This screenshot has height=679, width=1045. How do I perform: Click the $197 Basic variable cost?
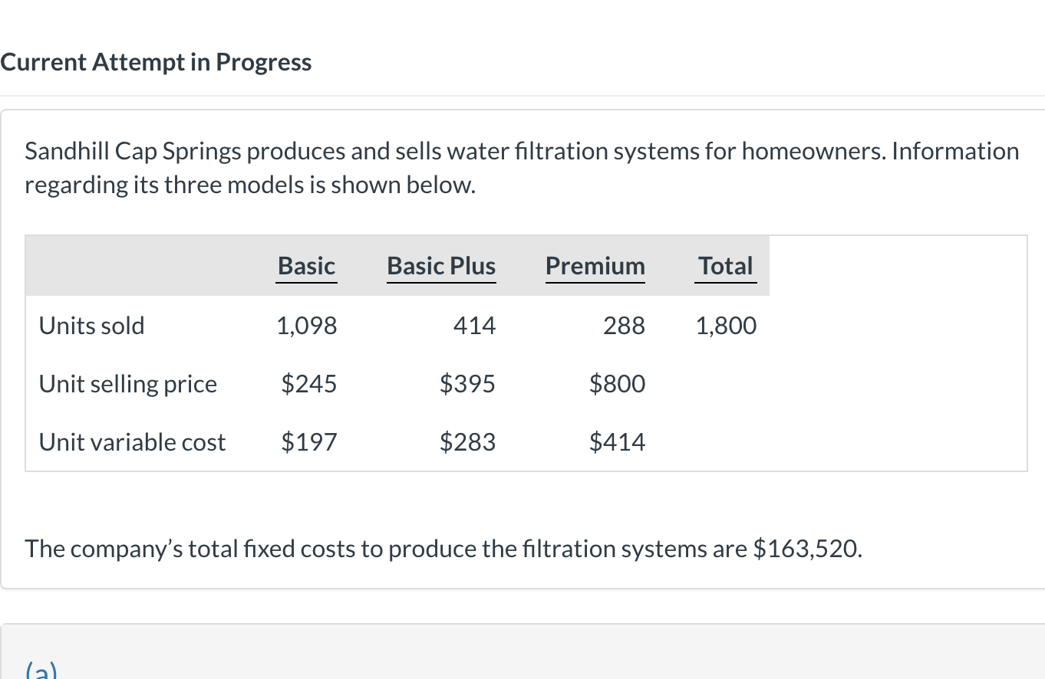308,442
